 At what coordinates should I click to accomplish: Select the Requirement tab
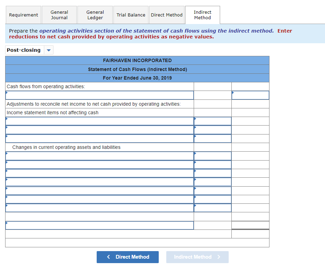(23, 15)
